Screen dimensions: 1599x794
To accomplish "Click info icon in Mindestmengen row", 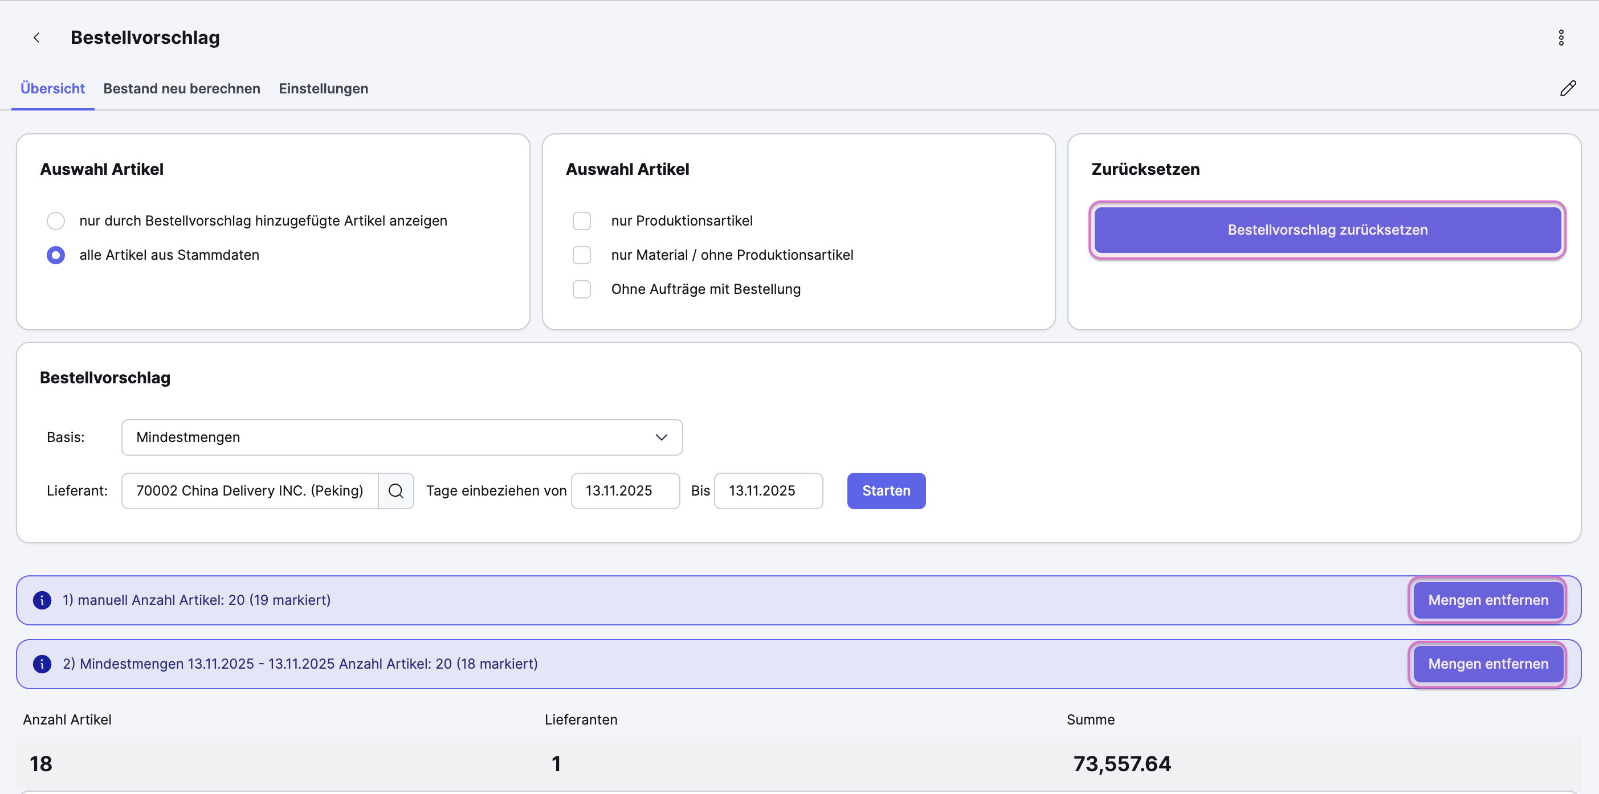I will pos(42,664).
